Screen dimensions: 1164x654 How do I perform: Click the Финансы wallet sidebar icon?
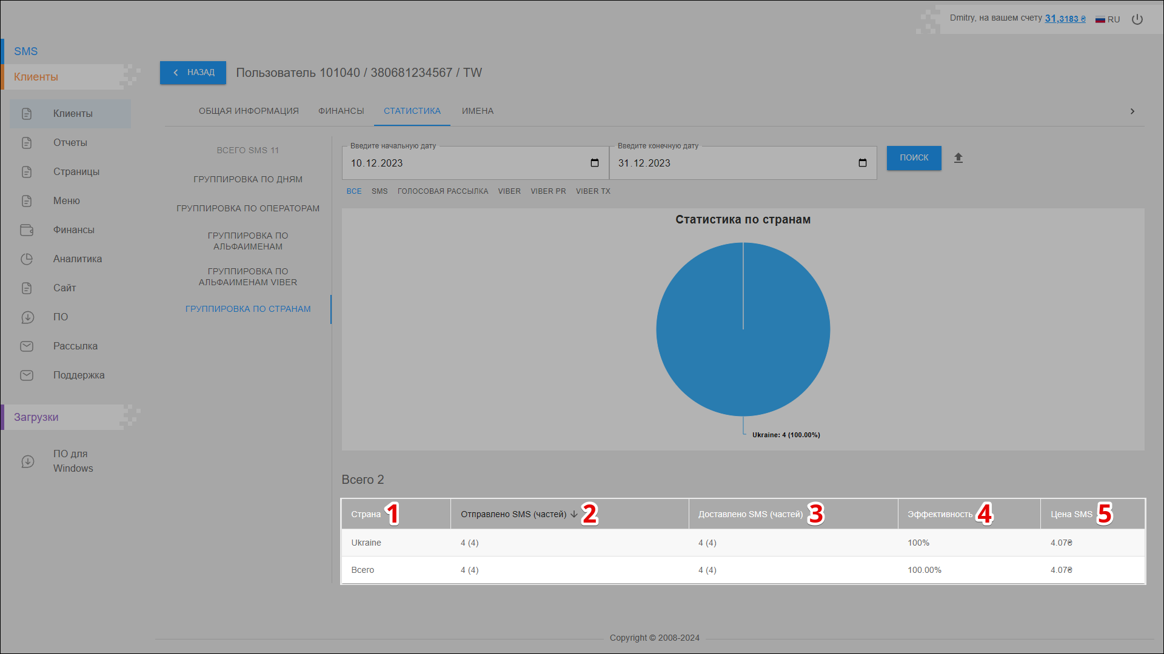click(27, 230)
